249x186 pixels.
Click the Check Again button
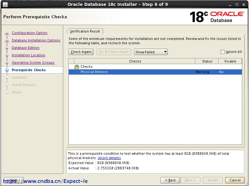[x=81, y=52]
